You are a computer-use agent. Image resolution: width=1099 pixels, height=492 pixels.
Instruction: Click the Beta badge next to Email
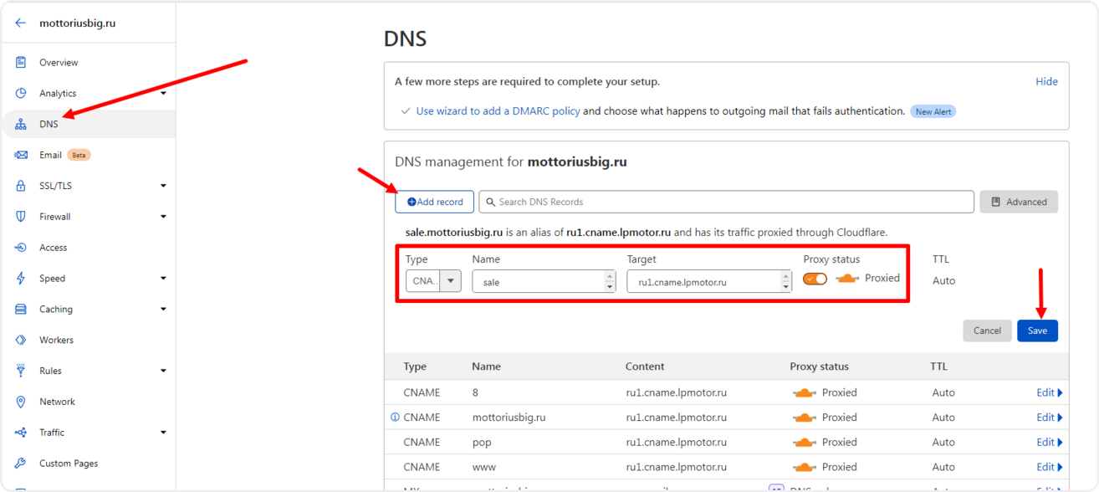[x=79, y=155]
